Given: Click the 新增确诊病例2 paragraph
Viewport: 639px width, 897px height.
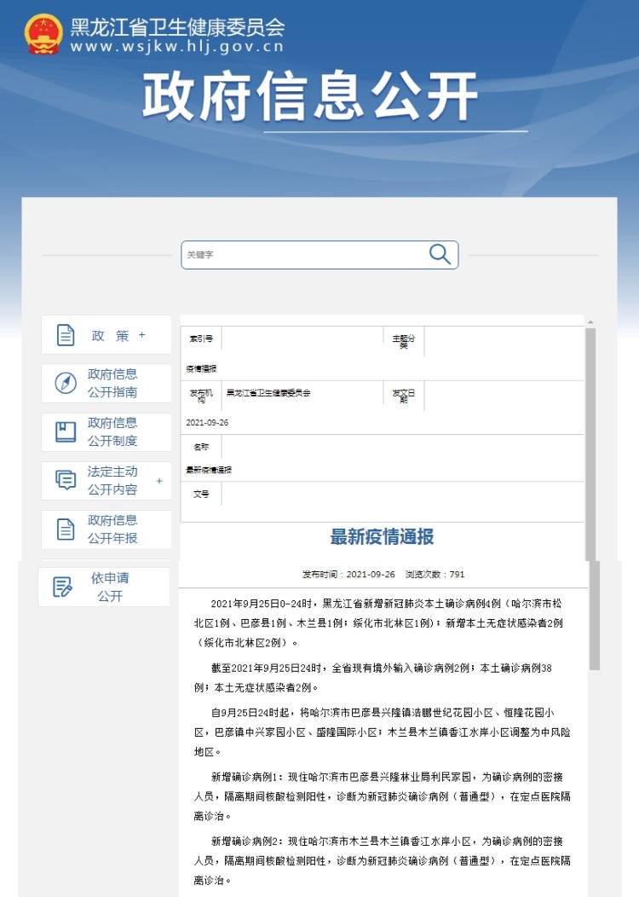Looking at the screenshot, I should 382,860.
